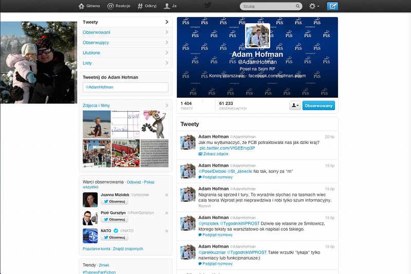Click the Twitter bird logo in the top bar
Image resolution: width=411 pixels, height=274 pixels.
[x=208, y=5]
